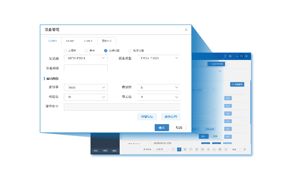Close the background panel with its X
The image size is (287, 177).
pyautogui.click(x=220, y=71)
